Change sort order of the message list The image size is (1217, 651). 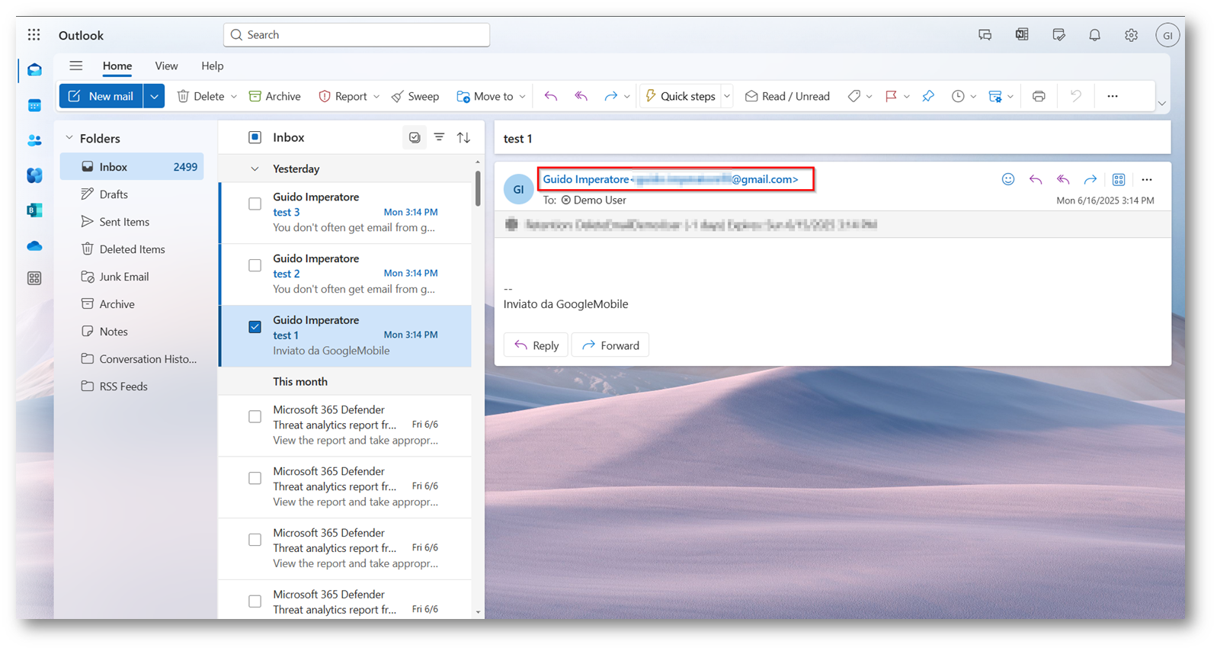463,137
